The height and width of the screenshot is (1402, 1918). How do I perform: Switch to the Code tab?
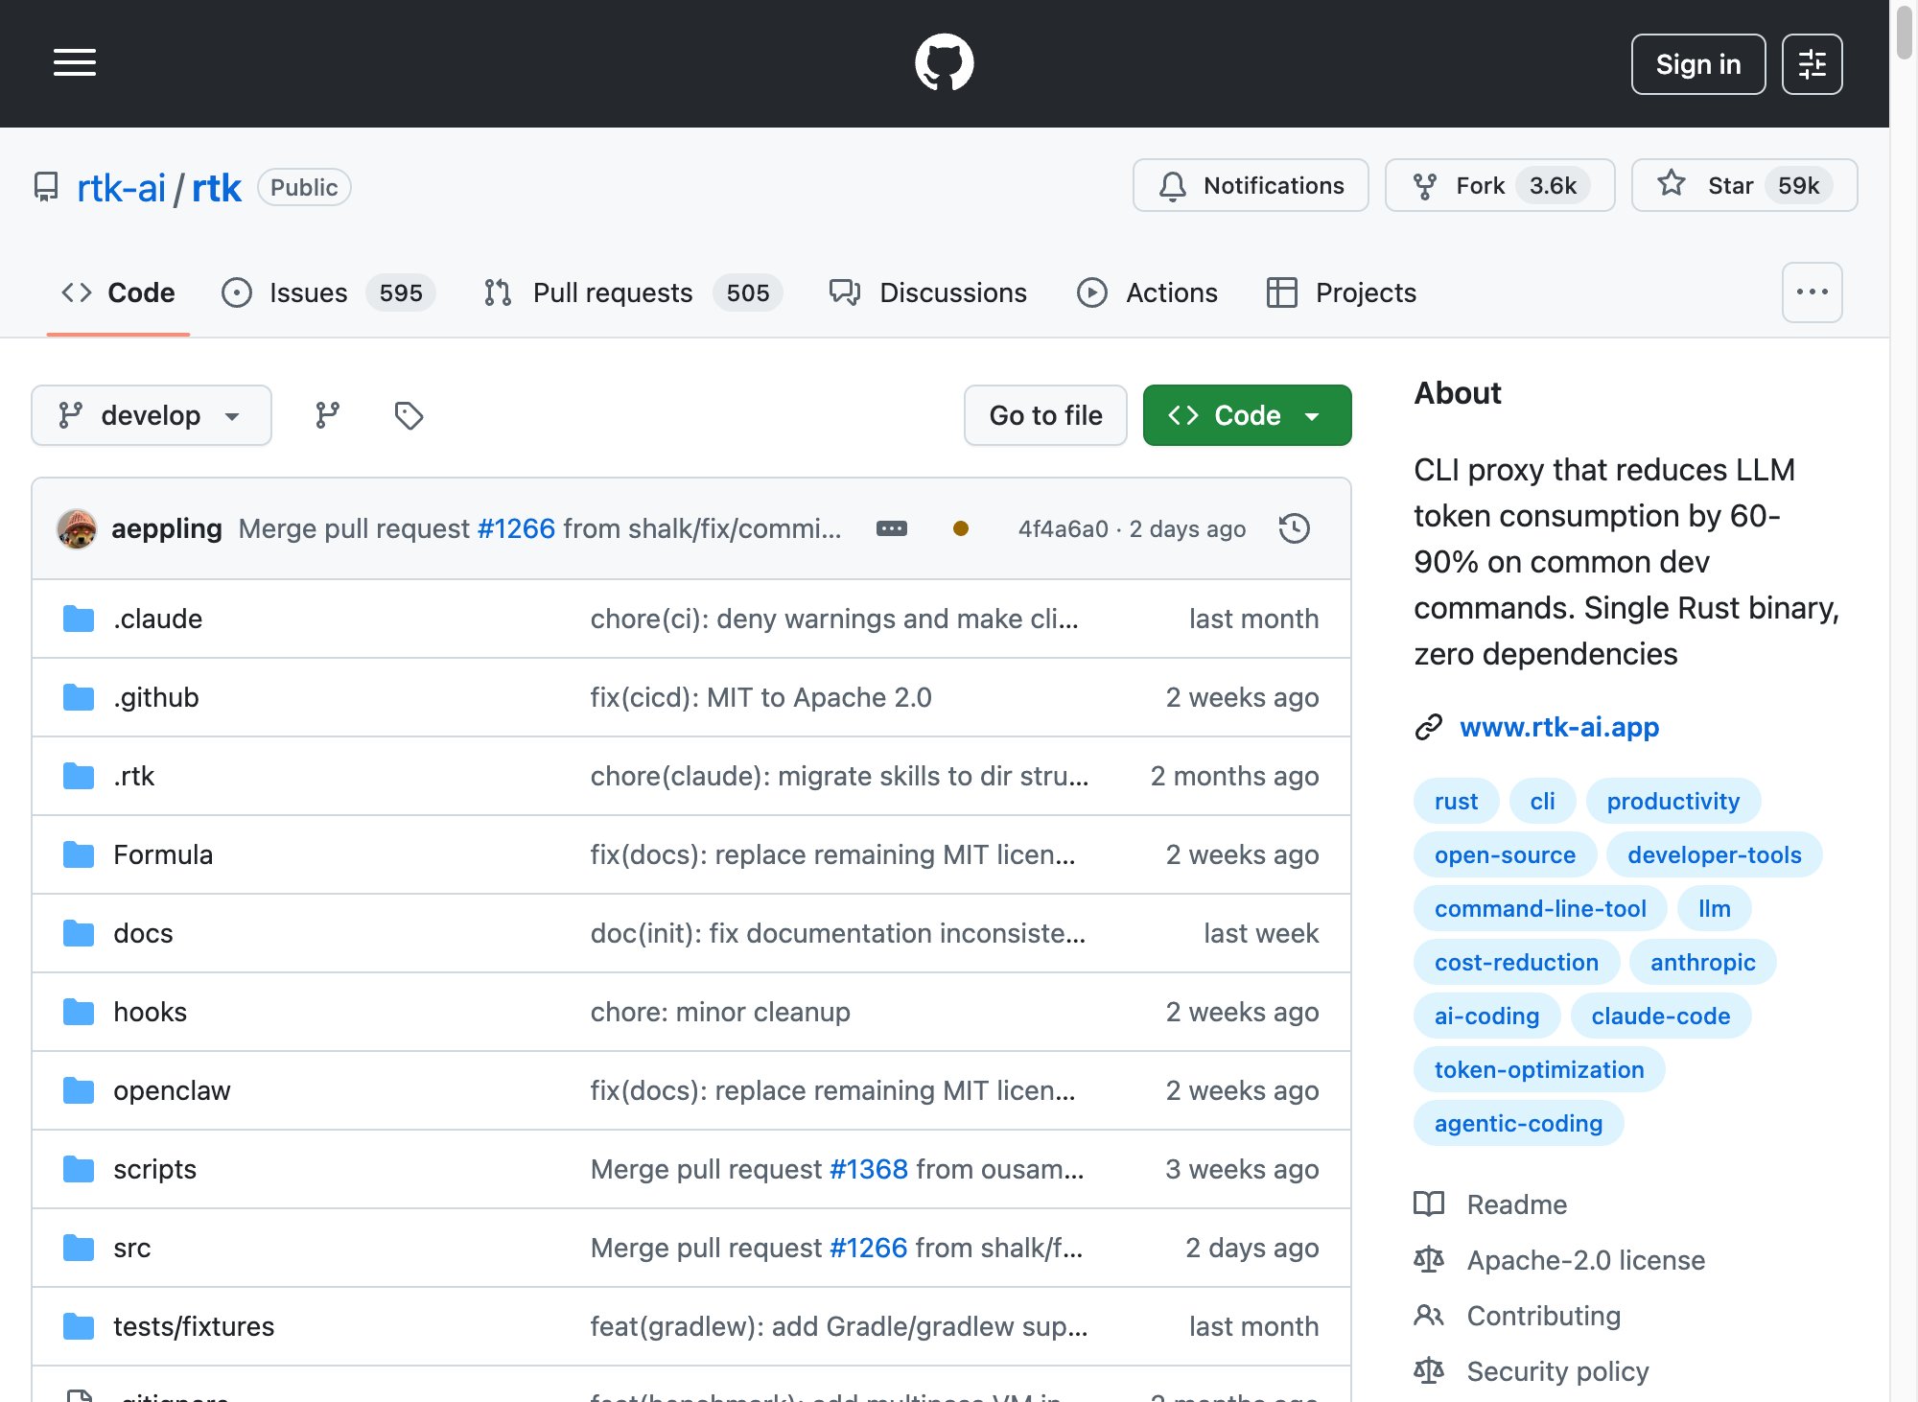[118, 292]
